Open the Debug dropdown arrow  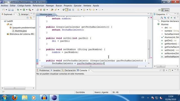click(x=21, y=10)
